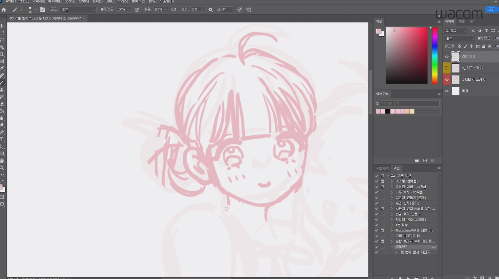Viewport: 499px width, 279px height.
Task: Create new swatch group folder
Action: (417, 161)
